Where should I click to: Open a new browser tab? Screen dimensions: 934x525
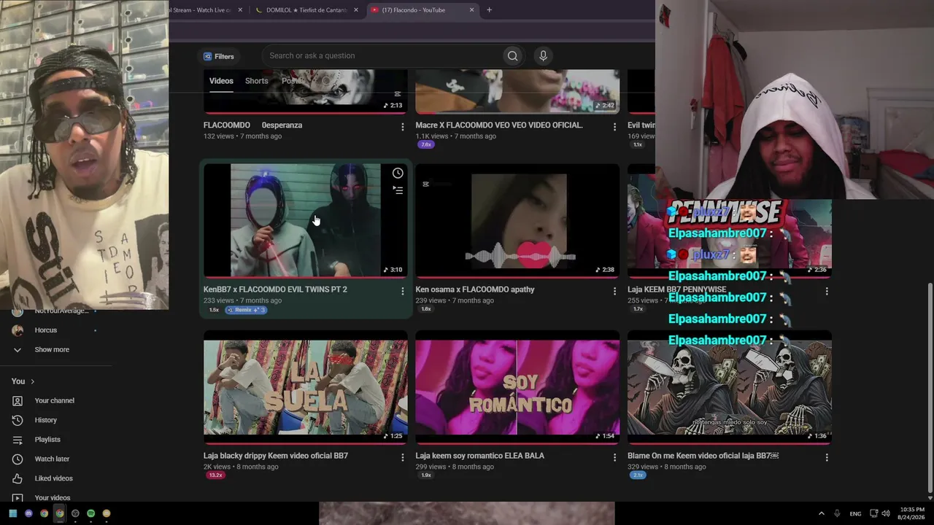click(489, 10)
